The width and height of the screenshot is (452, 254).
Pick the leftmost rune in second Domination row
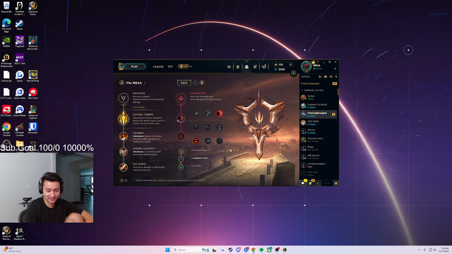click(196, 127)
